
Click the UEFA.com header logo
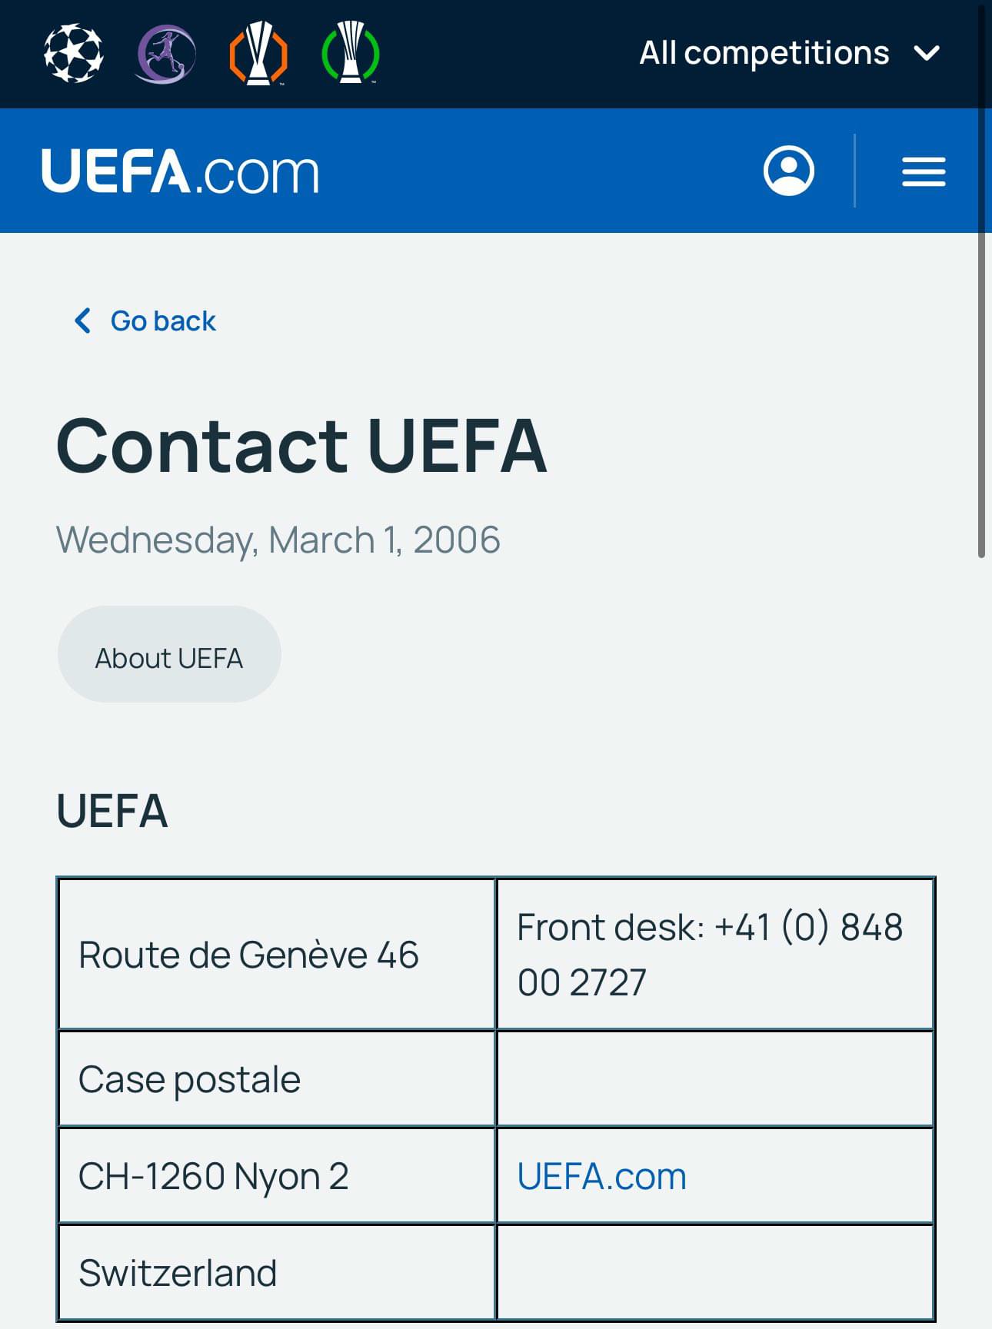pos(180,171)
